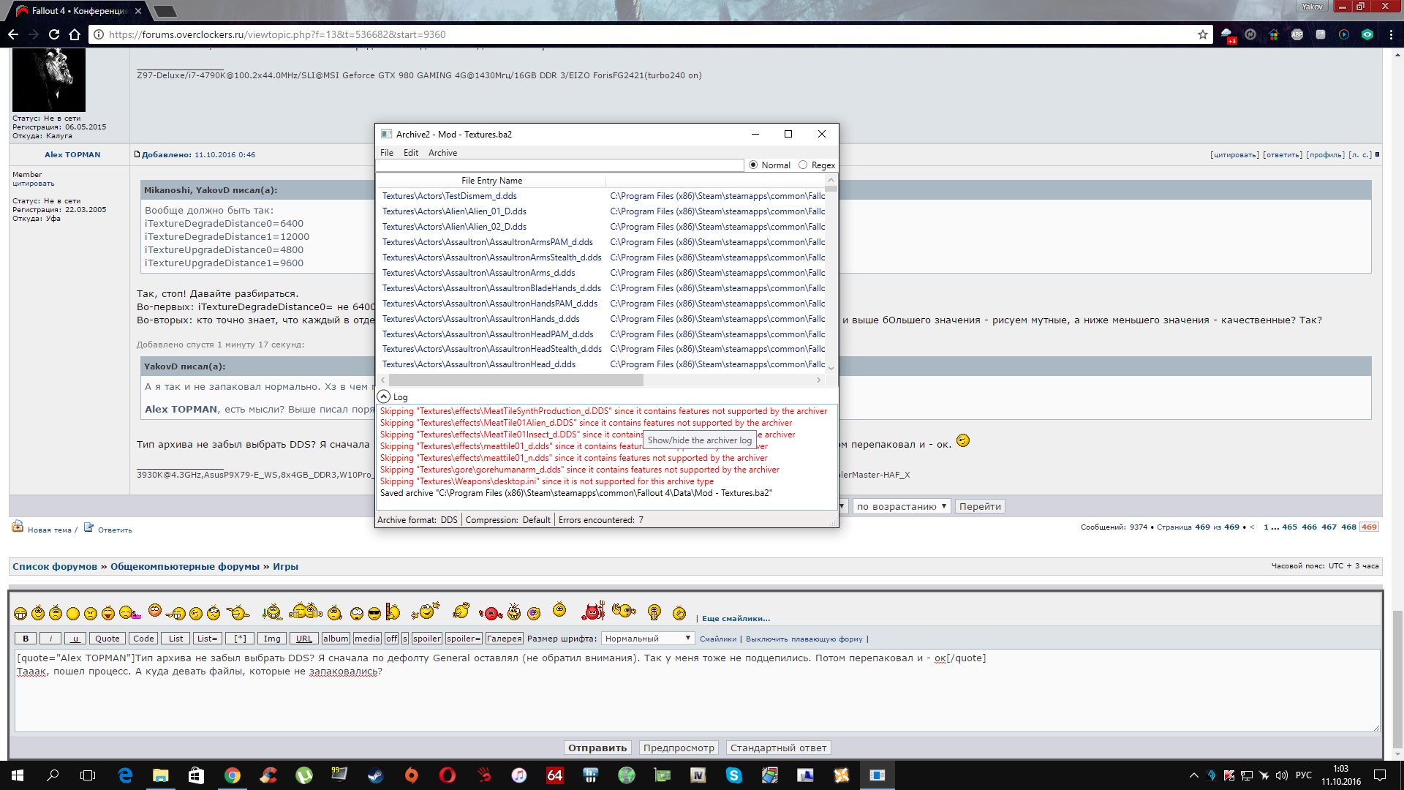Image resolution: width=1404 pixels, height=790 pixels.
Task: Insert the red devil smiley
Action: (x=593, y=612)
